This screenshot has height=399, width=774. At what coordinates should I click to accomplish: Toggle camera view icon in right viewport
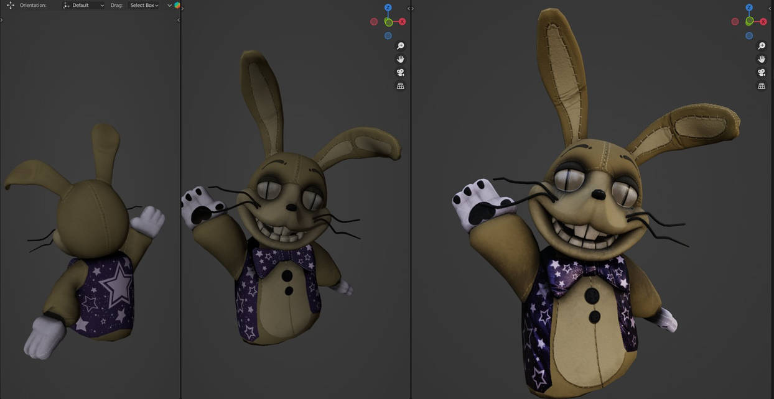pyautogui.click(x=762, y=73)
